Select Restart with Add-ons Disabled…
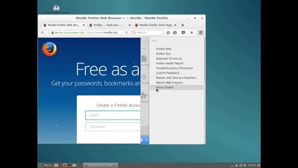Screen dimensions: 298x168 pos(177,78)
